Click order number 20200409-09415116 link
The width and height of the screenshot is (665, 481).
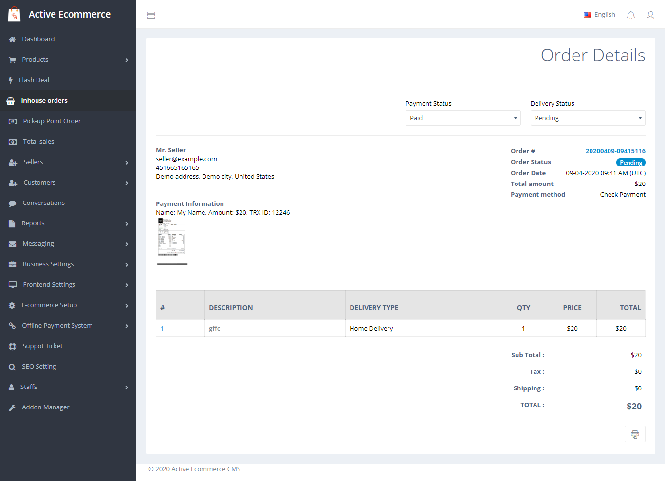[615, 151]
